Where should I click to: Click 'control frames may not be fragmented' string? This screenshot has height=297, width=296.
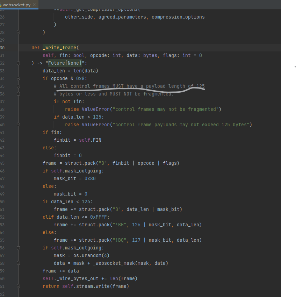coord(166,109)
